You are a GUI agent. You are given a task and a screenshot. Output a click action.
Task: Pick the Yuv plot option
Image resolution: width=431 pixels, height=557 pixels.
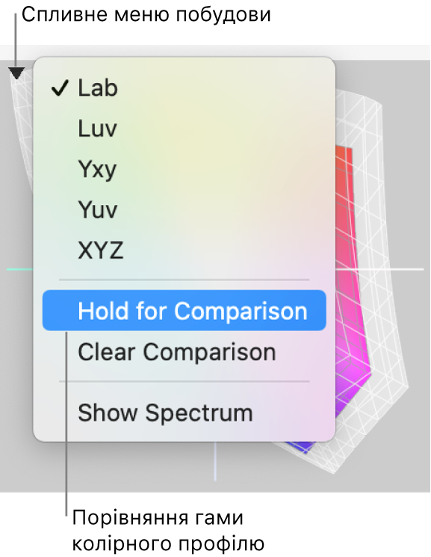click(x=185, y=209)
